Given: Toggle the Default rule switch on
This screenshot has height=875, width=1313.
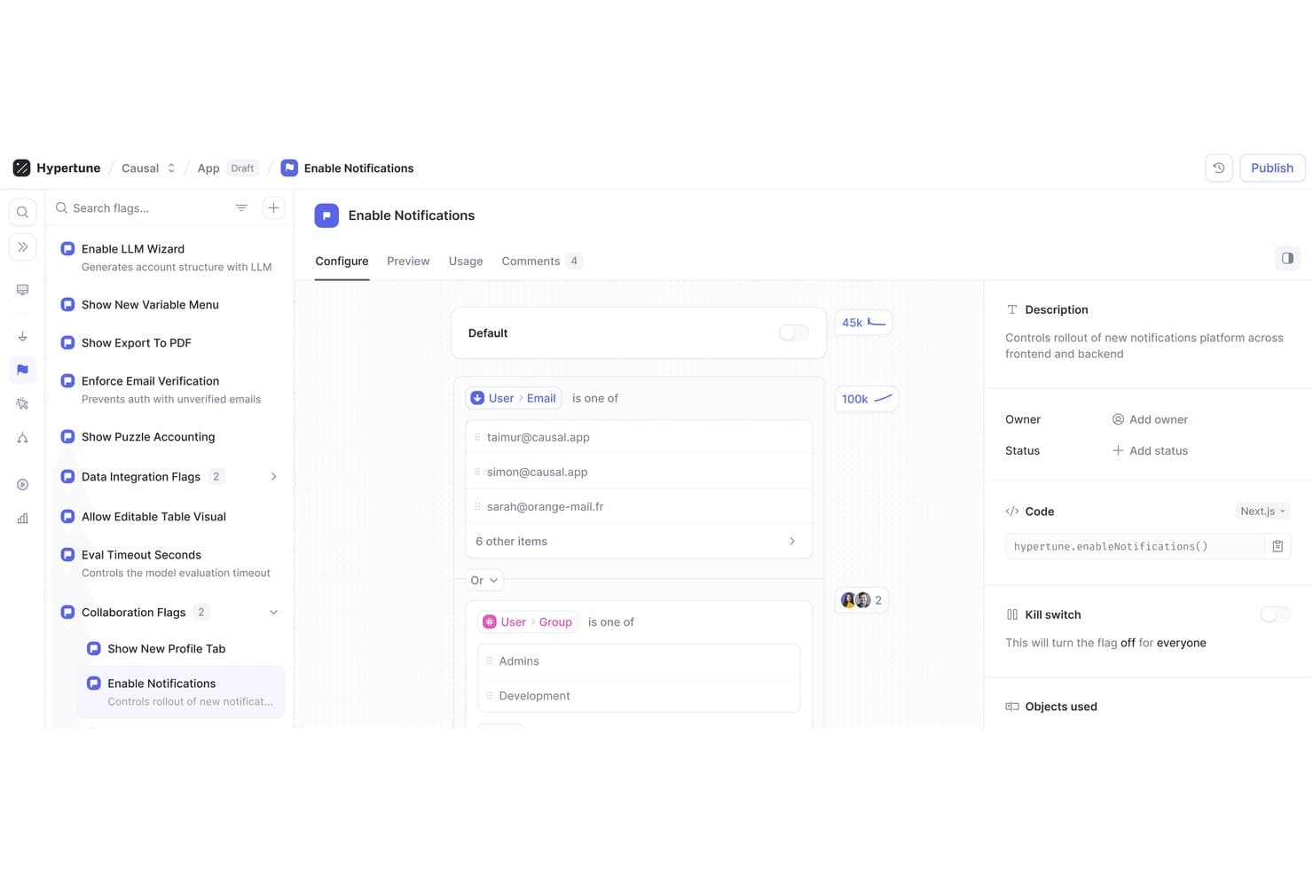Looking at the screenshot, I should pyautogui.click(x=793, y=332).
